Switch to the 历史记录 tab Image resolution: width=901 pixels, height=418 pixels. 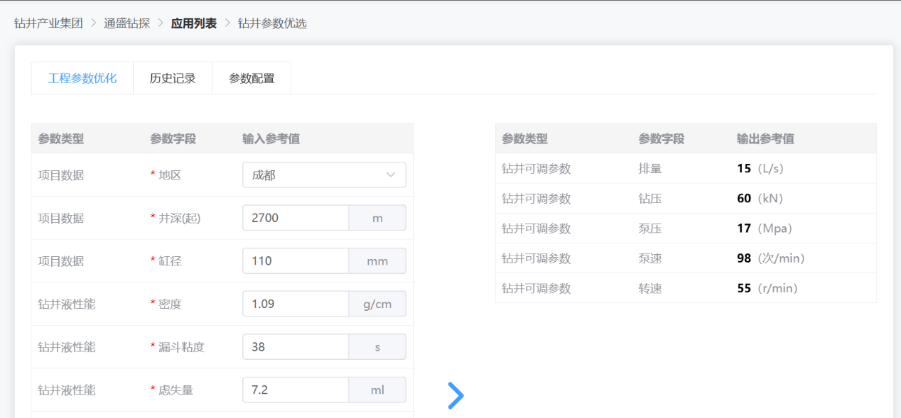coord(173,78)
